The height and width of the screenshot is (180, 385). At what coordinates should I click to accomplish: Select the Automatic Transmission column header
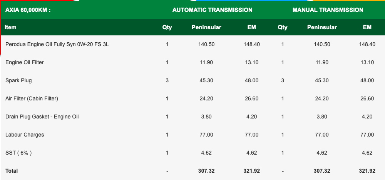tap(213, 10)
